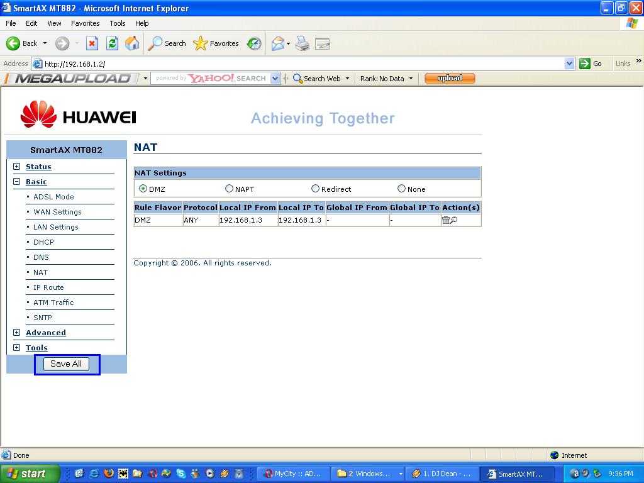The height and width of the screenshot is (483, 644).
Task: Delete the DMZ rule with the trash icon
Action: click(445, 220)
